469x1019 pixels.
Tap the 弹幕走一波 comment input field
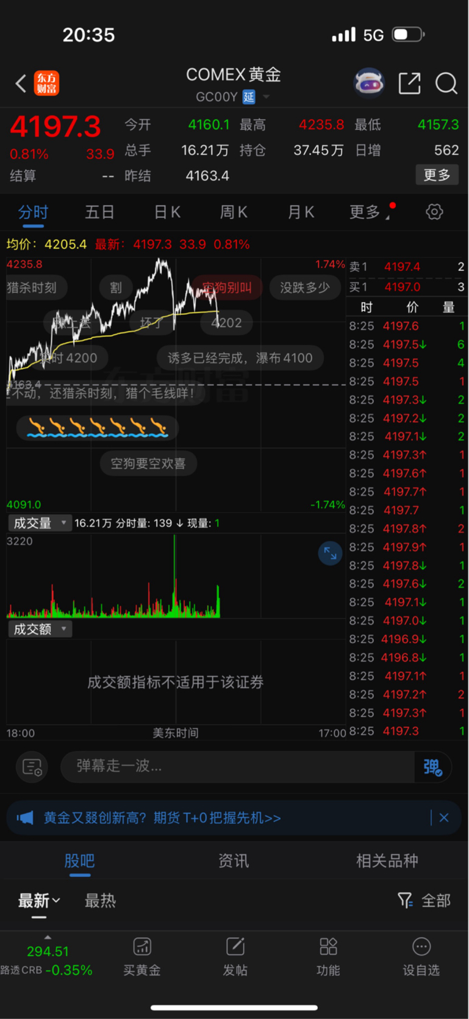(238, 766)
